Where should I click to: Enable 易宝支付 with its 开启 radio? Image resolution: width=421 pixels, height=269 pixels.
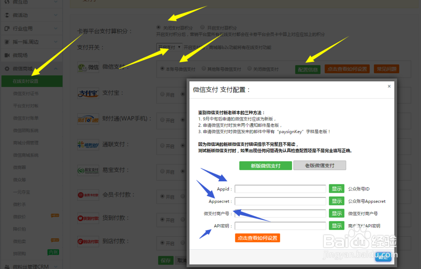point(162,171)
